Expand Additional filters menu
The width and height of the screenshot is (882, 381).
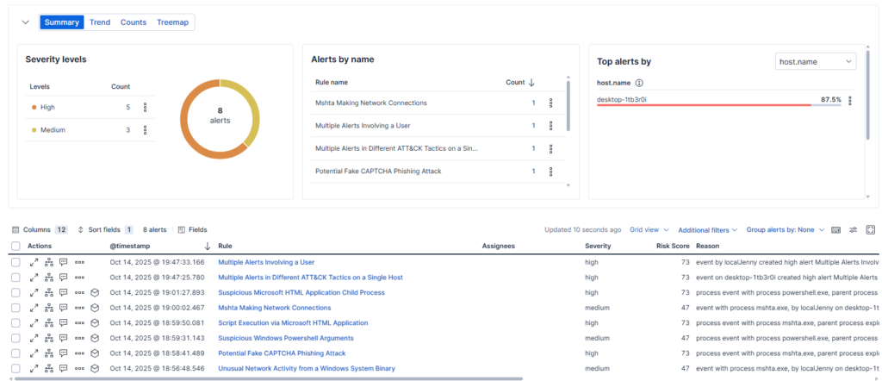[708, 230]
